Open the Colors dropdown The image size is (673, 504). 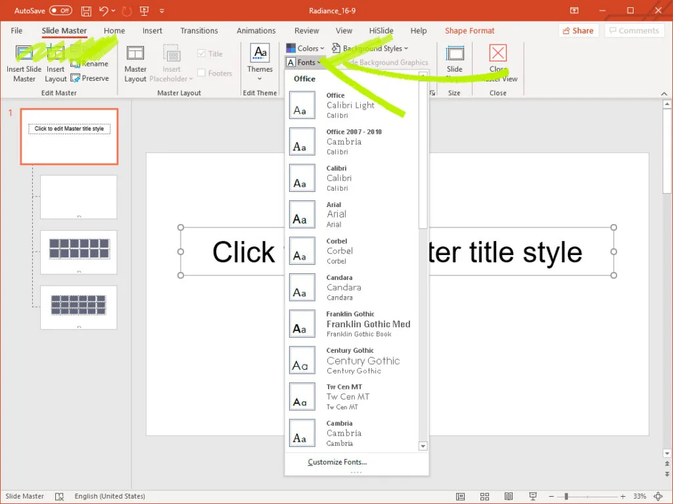[305, 48]
